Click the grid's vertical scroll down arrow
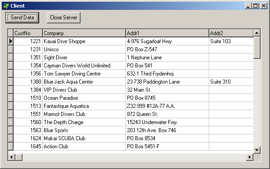Screen dimensions: 270x169 tap(257, 150)
